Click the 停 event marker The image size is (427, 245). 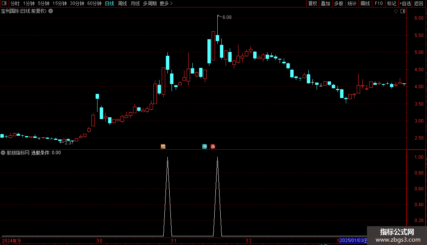tap(205, 147)
